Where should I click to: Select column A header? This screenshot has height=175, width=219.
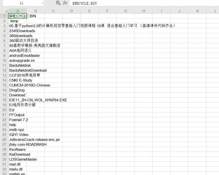pyautogui.click(x=17, y=11)
